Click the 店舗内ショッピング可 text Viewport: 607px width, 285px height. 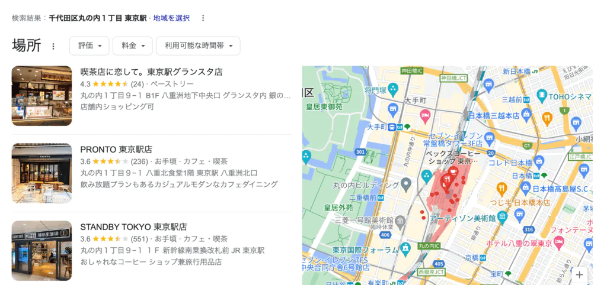point(117,107)
